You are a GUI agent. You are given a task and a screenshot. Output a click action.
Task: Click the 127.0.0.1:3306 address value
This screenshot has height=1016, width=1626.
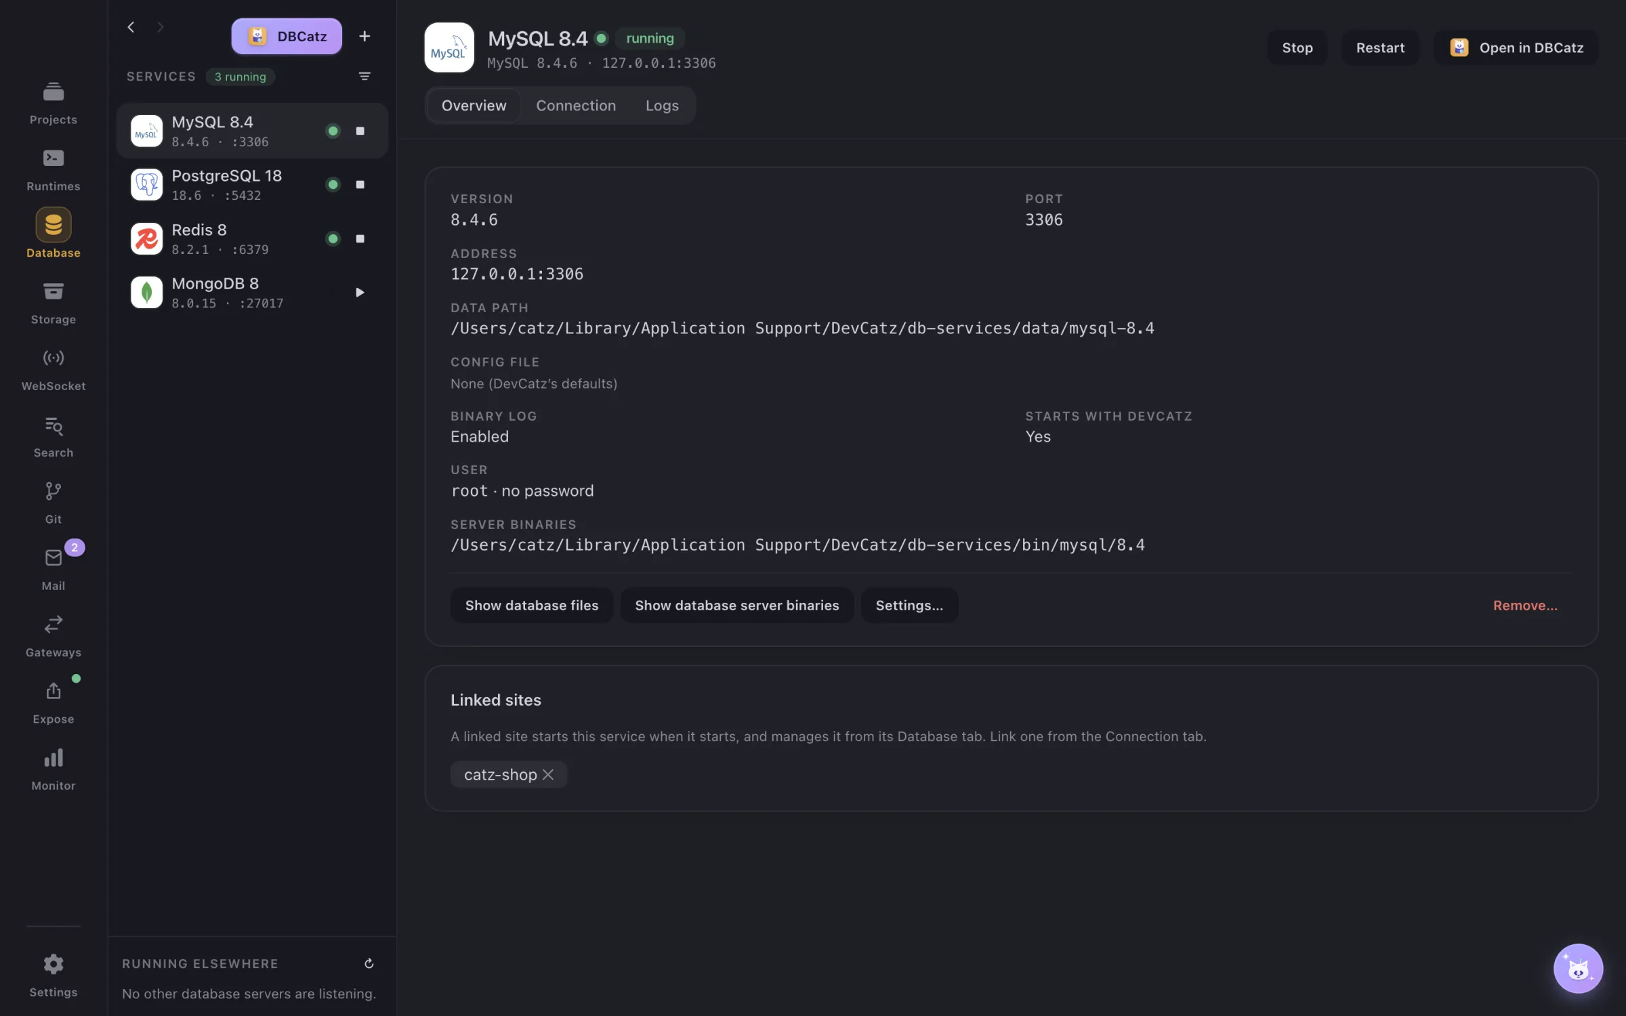[x=517, y=274]
